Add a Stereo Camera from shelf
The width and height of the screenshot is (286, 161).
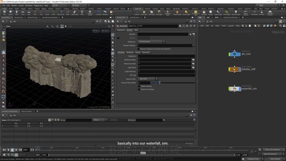point(246,13)
